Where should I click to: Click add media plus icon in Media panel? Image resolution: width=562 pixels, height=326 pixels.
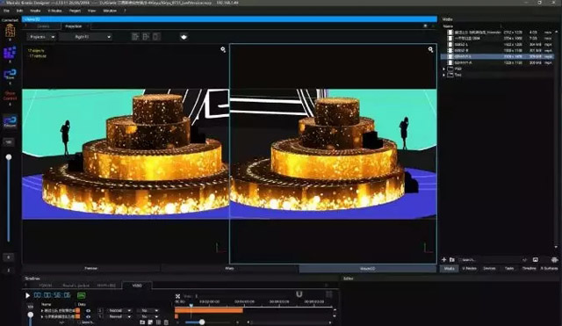click(443, 259)
